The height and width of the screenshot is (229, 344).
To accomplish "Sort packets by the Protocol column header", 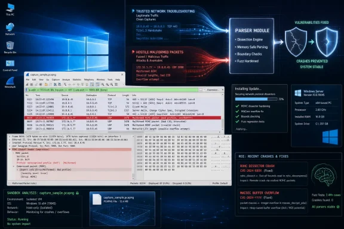I will (x=112, y=95).
